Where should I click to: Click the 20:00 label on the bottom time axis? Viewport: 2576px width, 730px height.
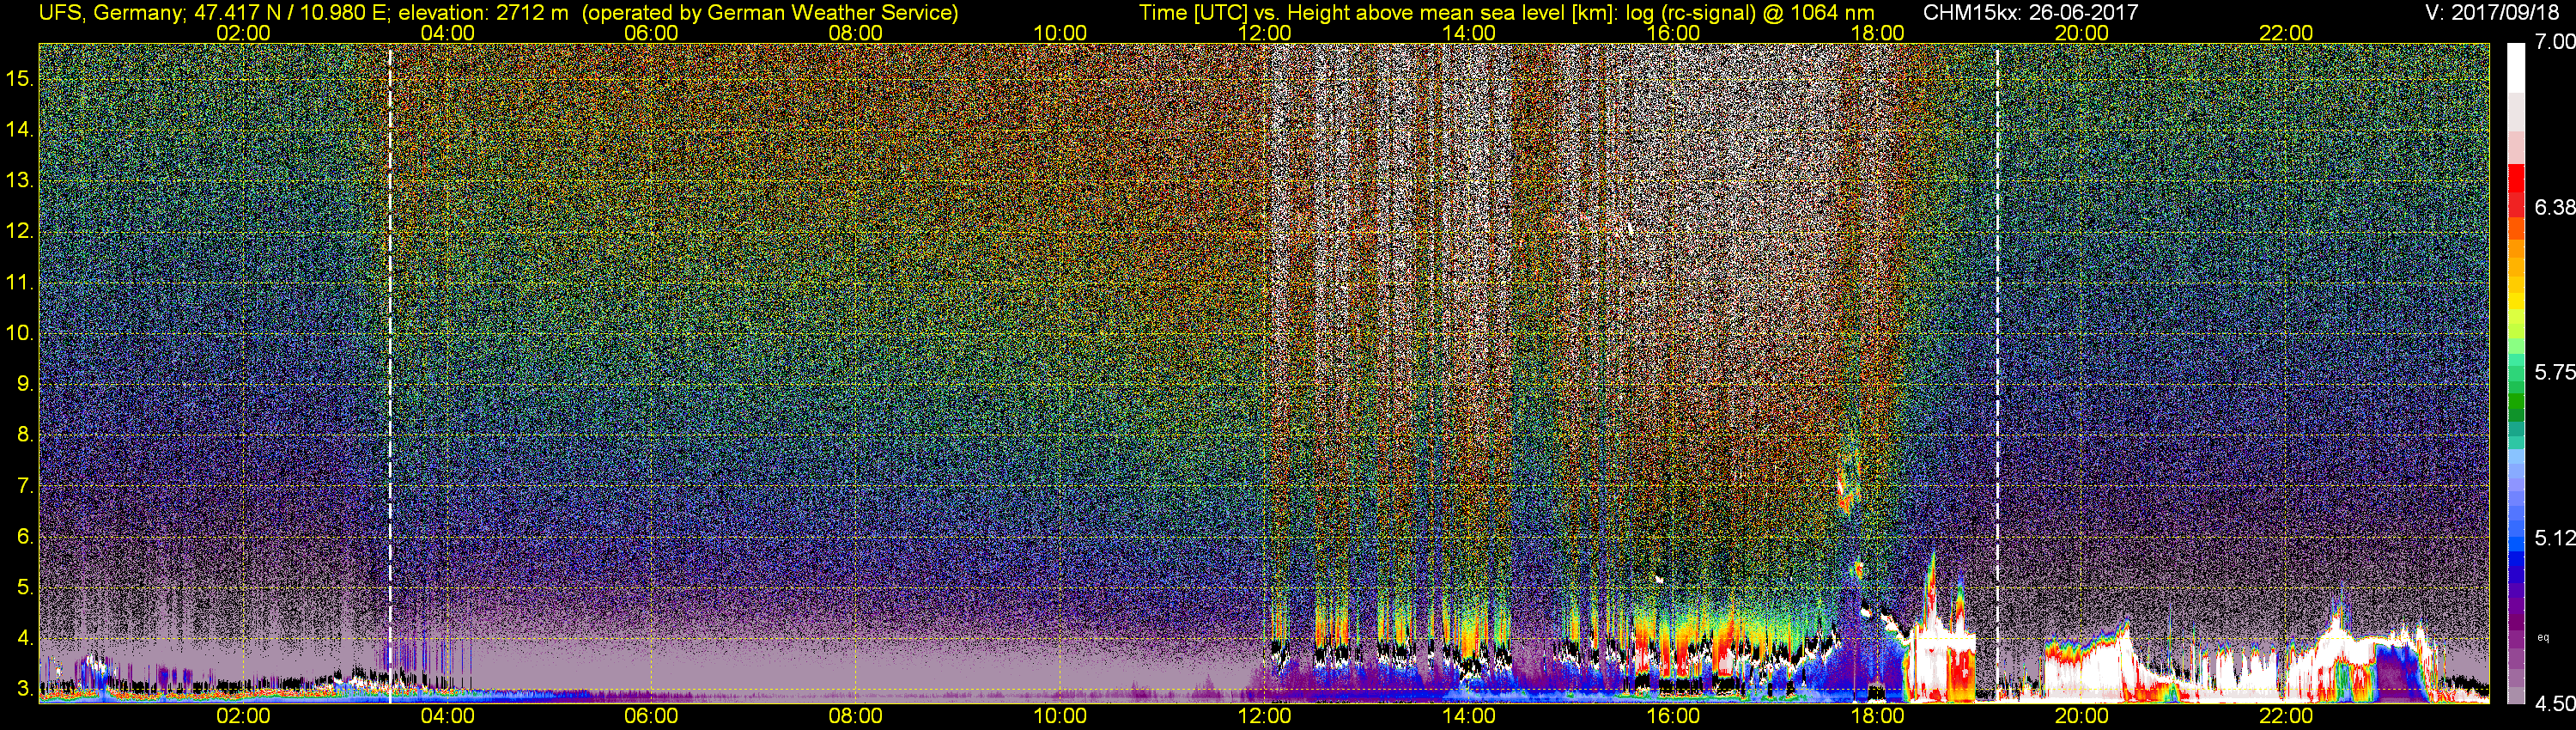pos(2082,716)
